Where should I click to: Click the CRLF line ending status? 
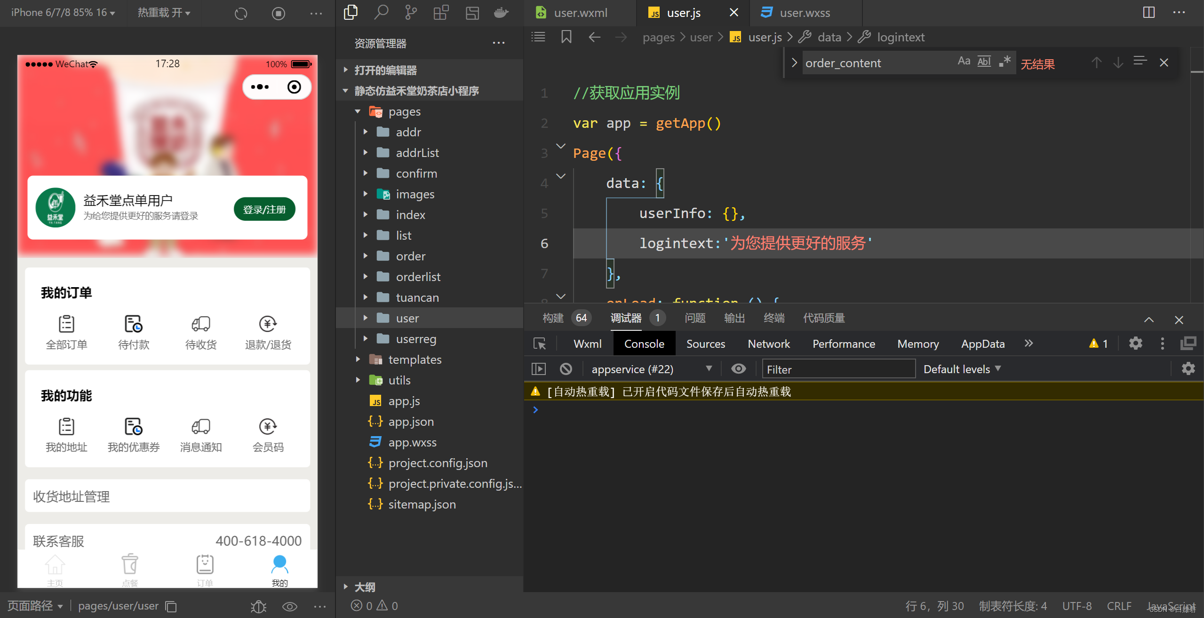pos(1119,606)
